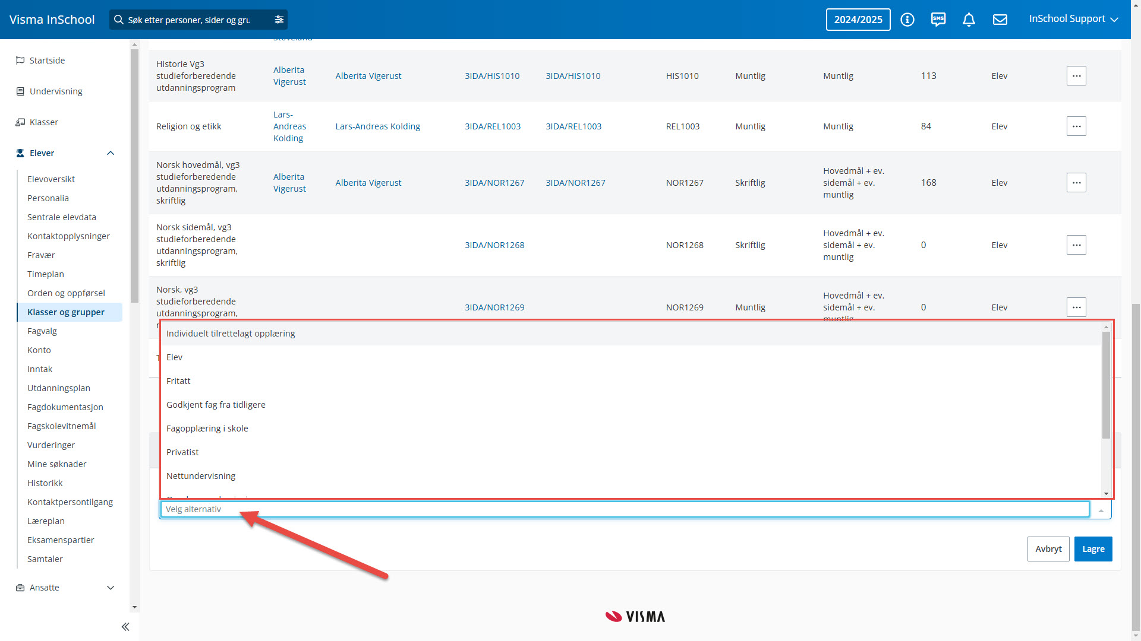
Task: Open notifications bell icon
Action: point(969,20)
